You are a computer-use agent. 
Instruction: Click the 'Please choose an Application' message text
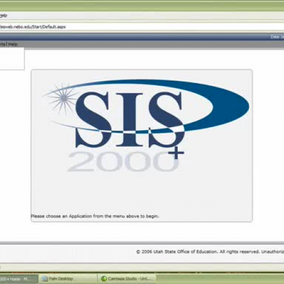point(95,216)
